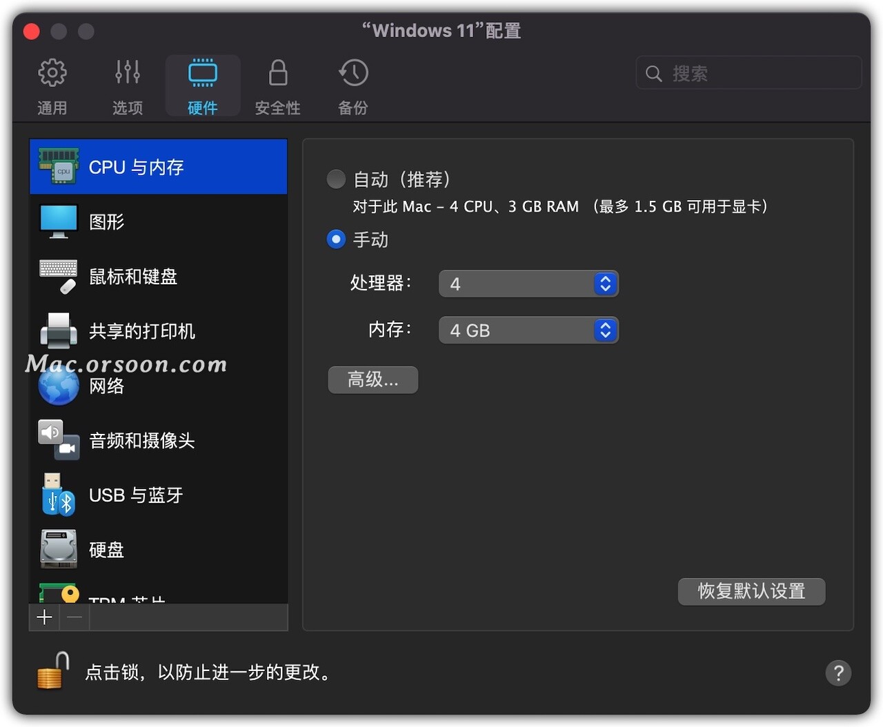Click the 共享的打印机 printer icon
This screenshot has width=883, height=727.
pos(59,330)
